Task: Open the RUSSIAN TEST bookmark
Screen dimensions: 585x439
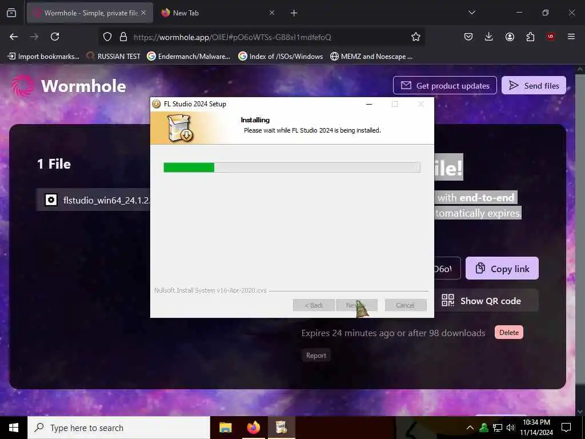Action: click(114, 57)
